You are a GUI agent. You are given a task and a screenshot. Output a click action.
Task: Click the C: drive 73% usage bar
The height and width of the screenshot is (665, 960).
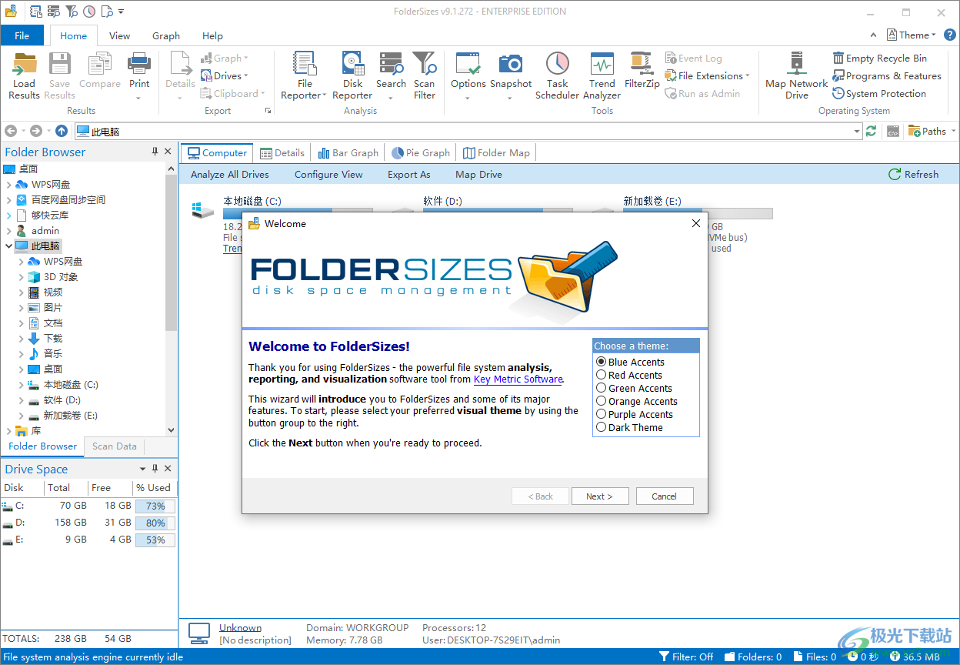(155, 506)
